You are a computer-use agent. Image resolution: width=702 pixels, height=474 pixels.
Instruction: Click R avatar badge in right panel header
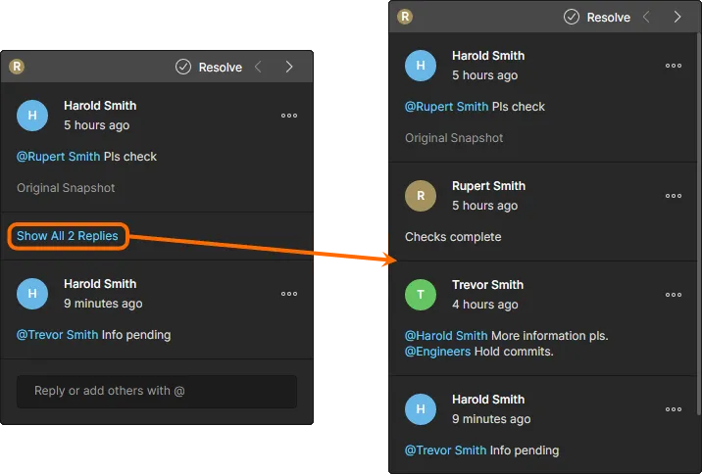click(405, 17)
